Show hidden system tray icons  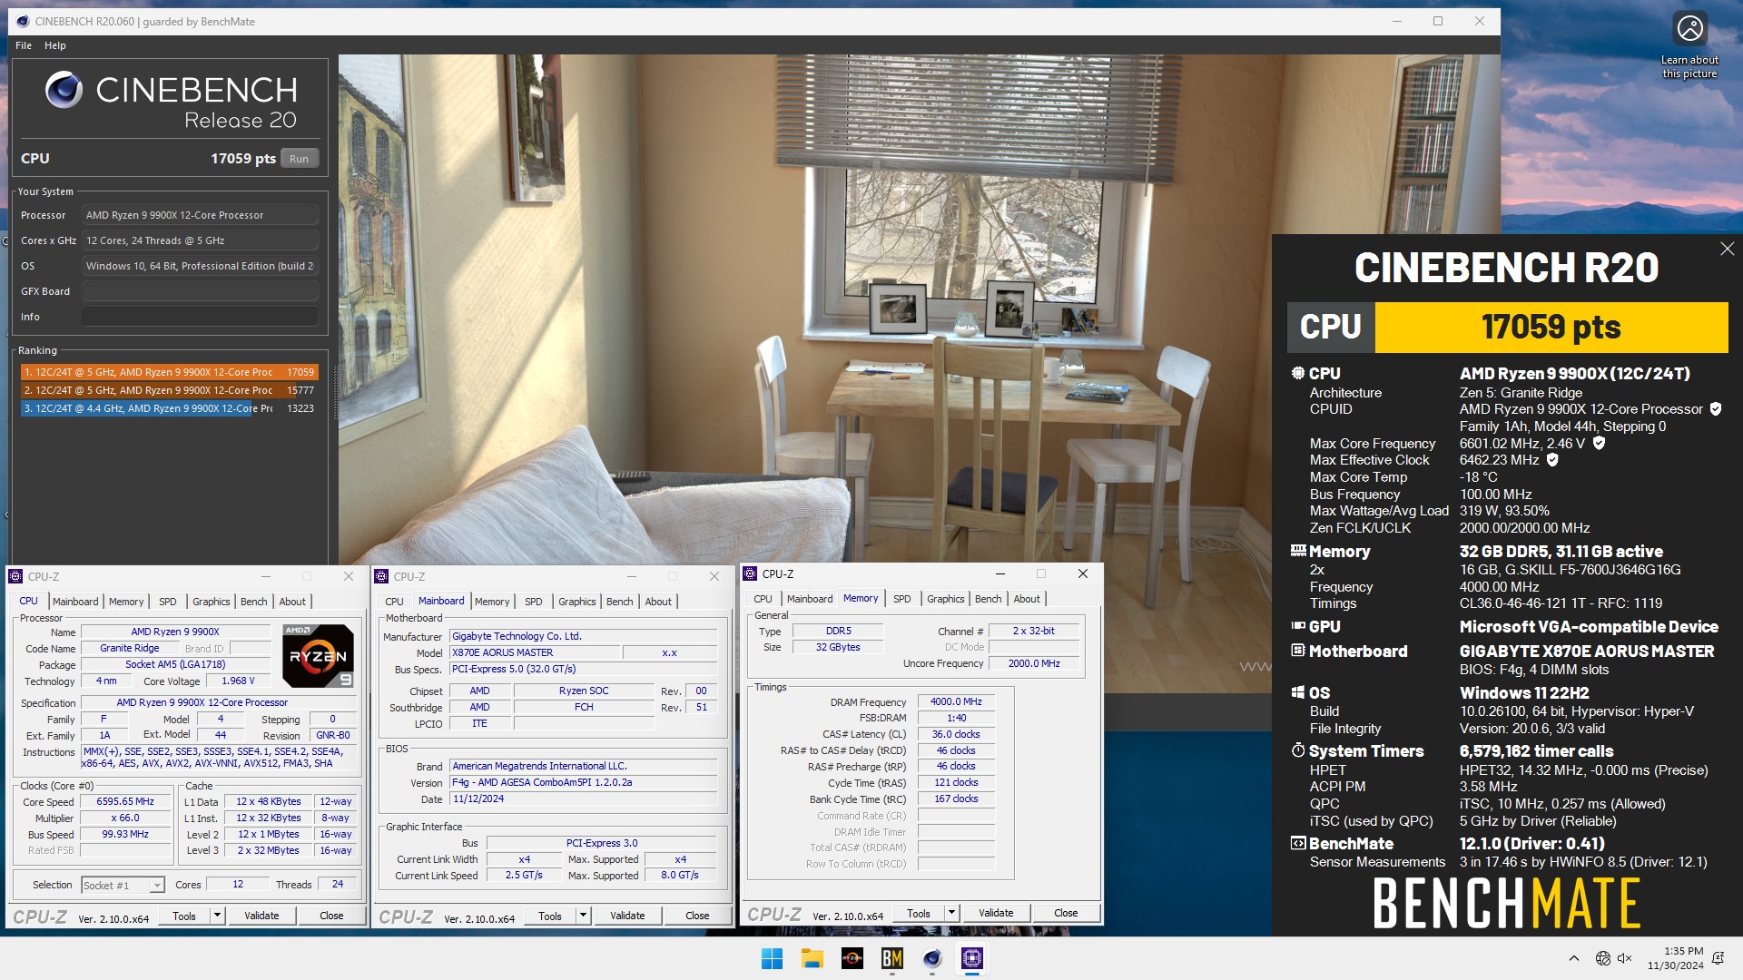click(1573, 958)
